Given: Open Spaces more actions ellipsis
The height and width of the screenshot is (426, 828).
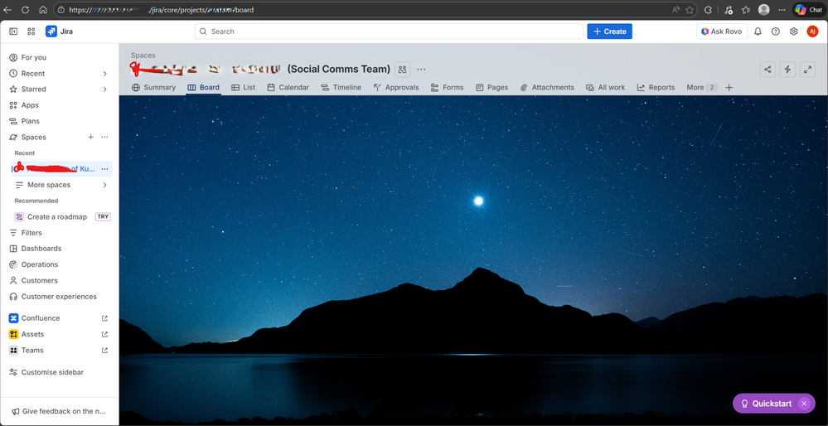Looking at the screenshot, I should pyautogui.click(x=104, y=137).
